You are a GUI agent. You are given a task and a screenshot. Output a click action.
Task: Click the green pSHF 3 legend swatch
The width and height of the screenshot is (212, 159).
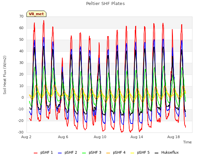pyautogui.click(x=84, y=153)
